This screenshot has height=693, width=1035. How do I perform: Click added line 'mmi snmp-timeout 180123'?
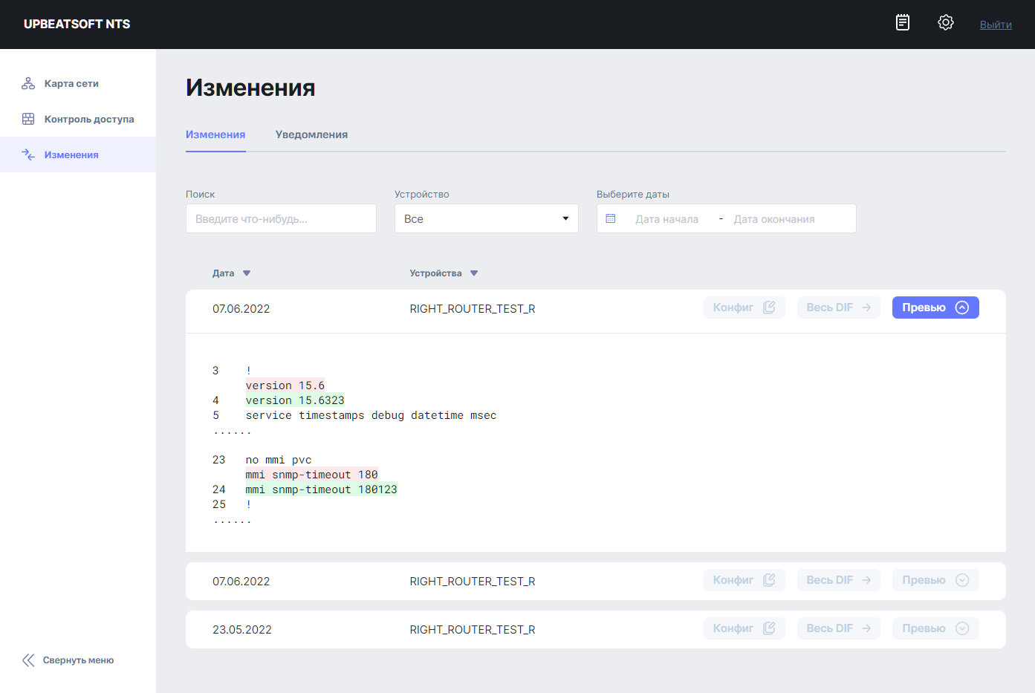322,489
